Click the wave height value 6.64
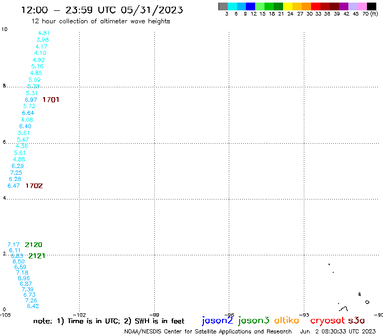The width and height of the screenshot is (383, 336). pyautogui.click(x=28, y=113)
